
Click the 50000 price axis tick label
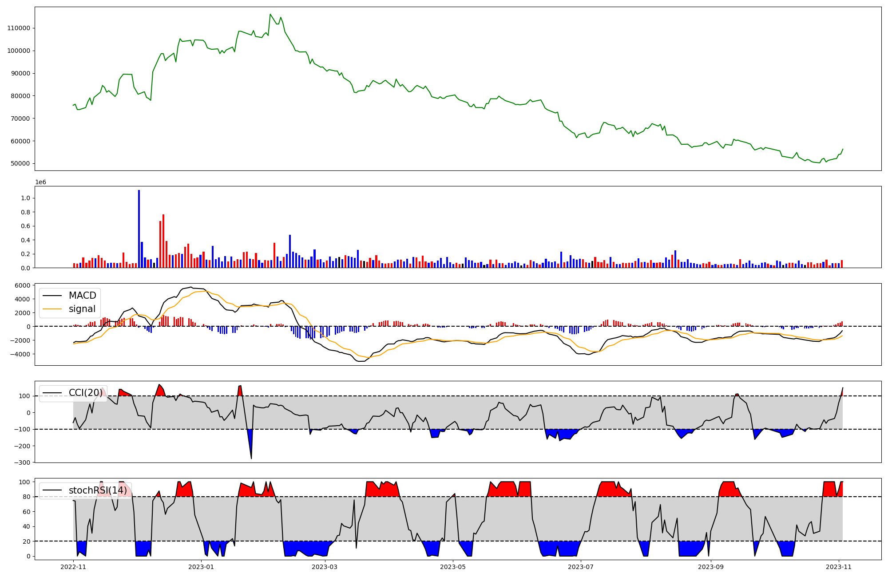tap(20, 163)
